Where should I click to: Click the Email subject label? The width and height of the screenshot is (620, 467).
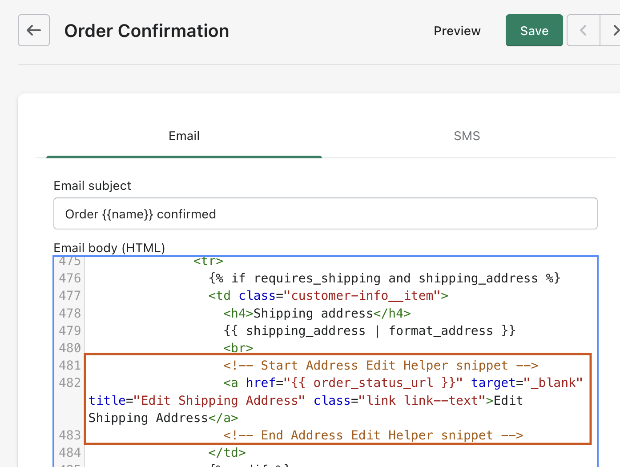(93, 185)
